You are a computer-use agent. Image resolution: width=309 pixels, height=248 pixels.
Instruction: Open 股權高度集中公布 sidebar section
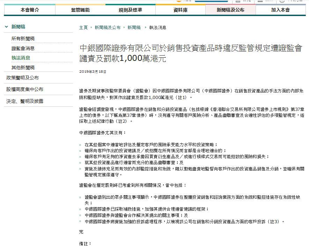25,89
